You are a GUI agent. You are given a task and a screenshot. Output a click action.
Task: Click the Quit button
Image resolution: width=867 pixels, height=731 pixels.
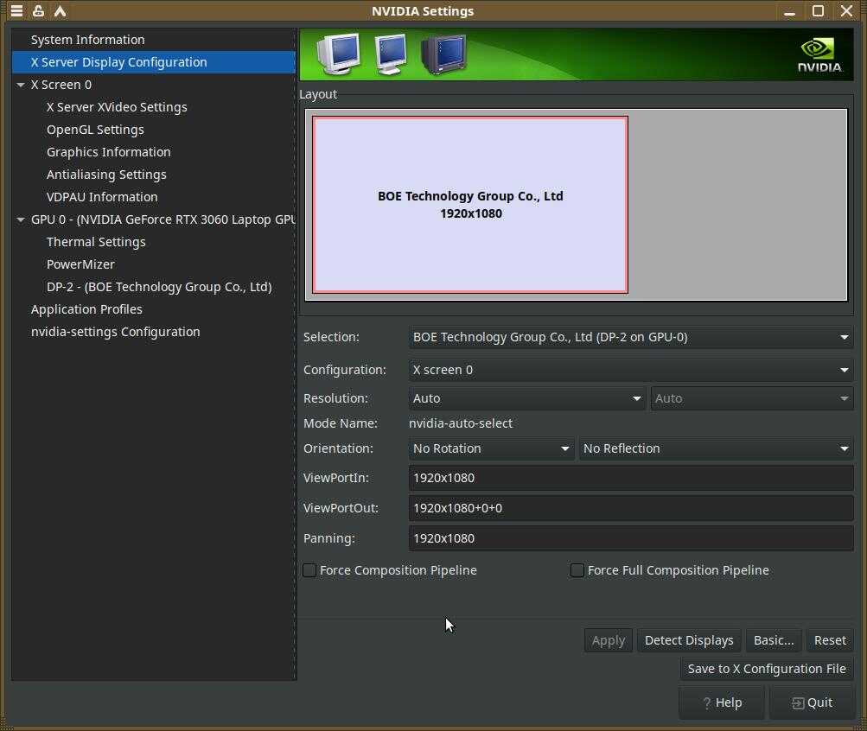[x=812, y=702]
